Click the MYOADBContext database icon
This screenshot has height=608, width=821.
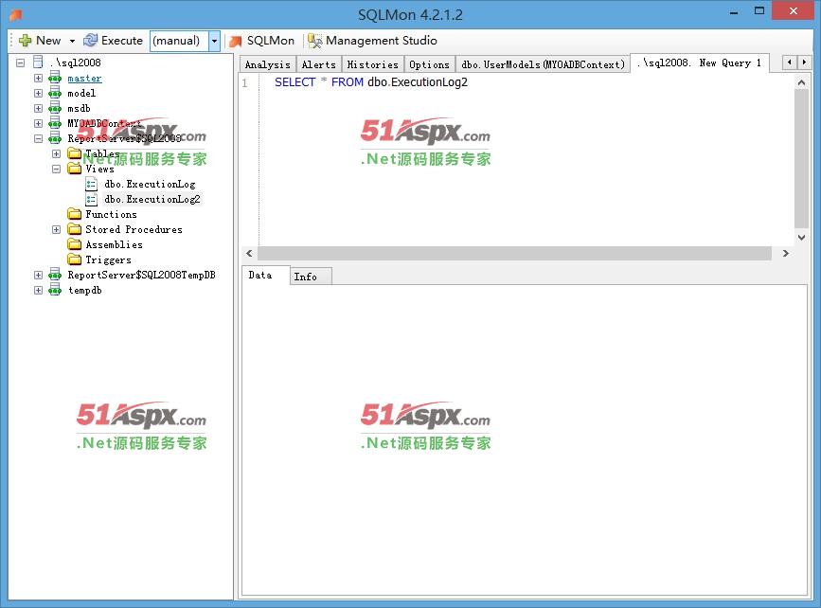[x=55, y=124]
